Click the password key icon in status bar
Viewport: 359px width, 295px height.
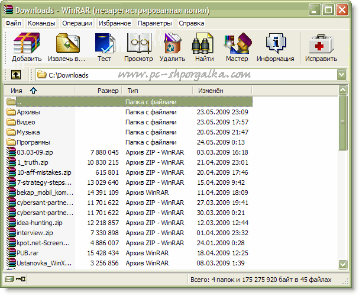point(21,279)
